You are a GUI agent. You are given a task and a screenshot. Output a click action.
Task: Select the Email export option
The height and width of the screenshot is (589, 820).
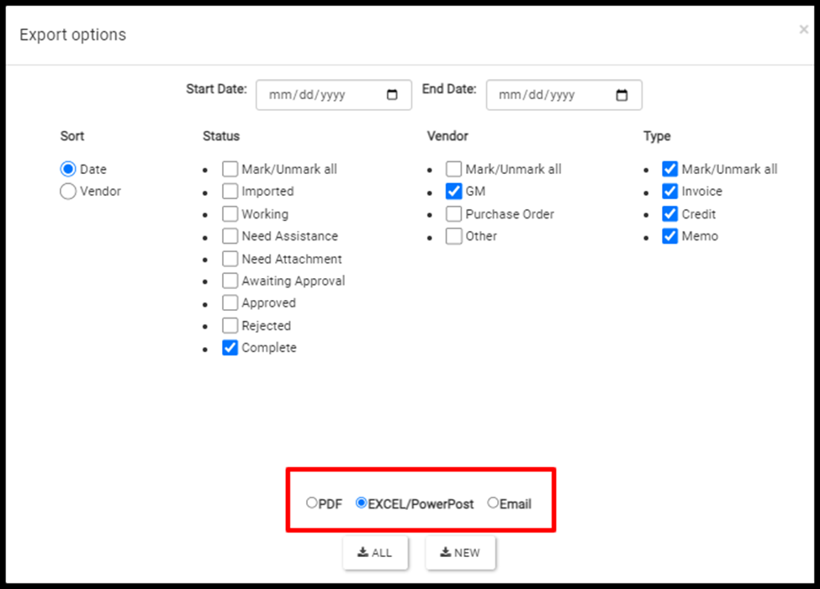click(x=493, y=502)
